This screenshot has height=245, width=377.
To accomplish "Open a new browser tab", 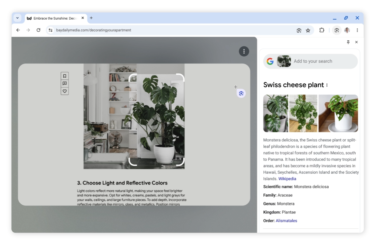I will [91, 18].
